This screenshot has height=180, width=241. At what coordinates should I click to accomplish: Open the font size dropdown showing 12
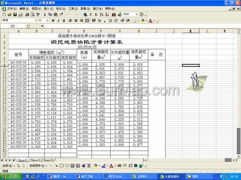(48, 20)
